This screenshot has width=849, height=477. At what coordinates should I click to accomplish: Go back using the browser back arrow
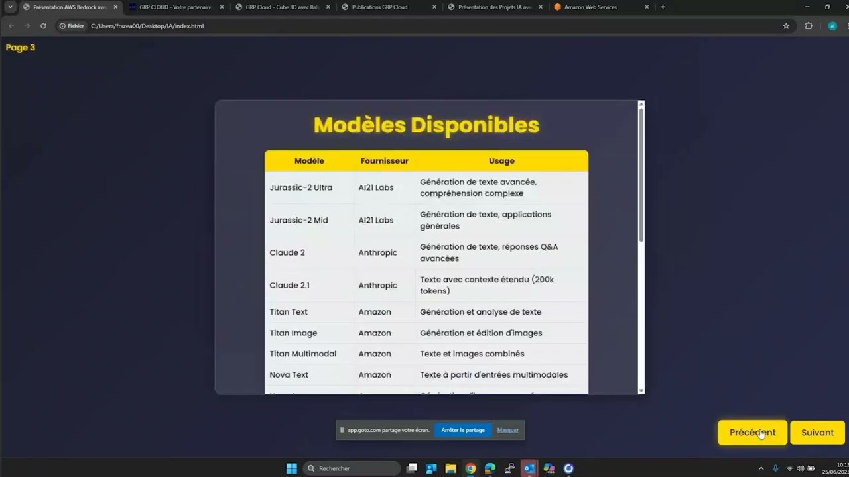click(x=11, y=26)
